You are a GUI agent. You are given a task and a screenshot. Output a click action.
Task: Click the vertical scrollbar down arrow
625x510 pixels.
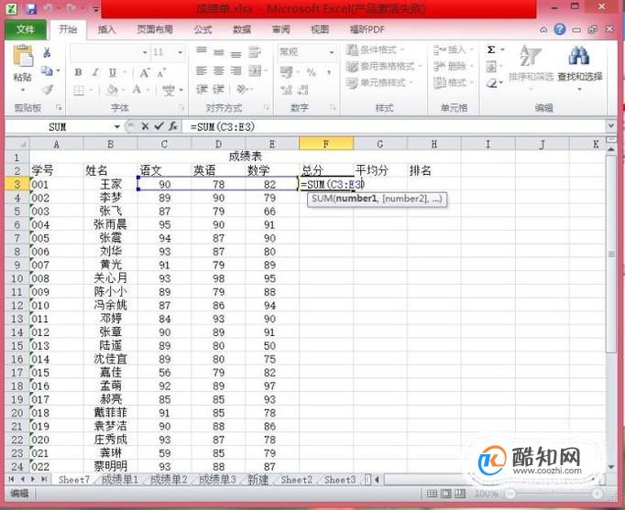[611, 466]
